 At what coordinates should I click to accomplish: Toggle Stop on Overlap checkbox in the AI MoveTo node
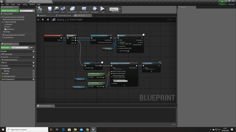click(128, 51)
